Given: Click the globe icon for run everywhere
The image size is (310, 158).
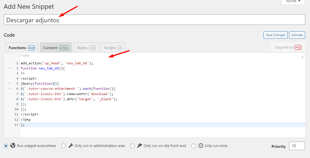Looking at the screenshot, I should [x=13, y=146].
